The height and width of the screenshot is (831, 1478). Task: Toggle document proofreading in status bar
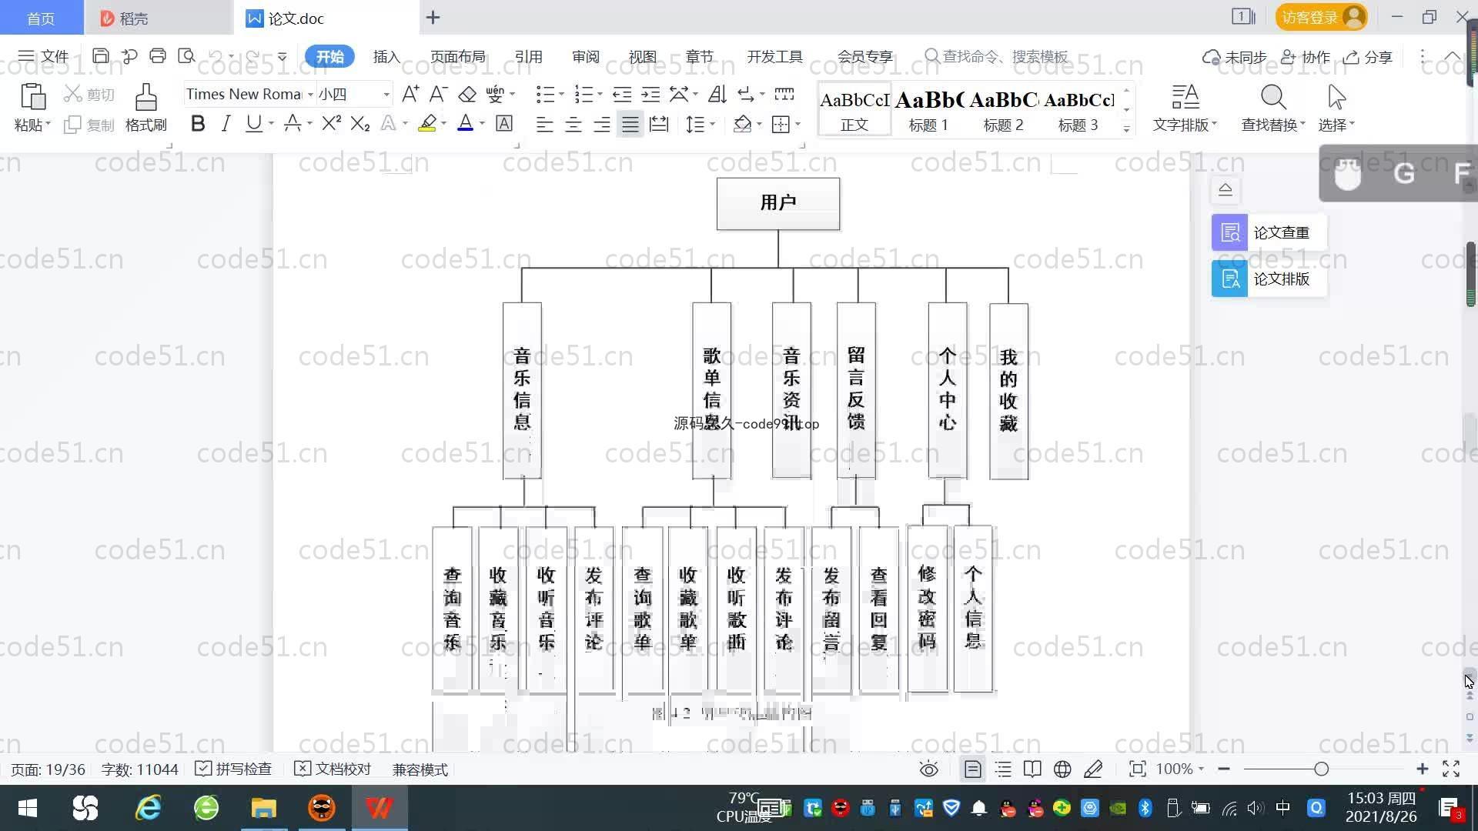(333, 769)
